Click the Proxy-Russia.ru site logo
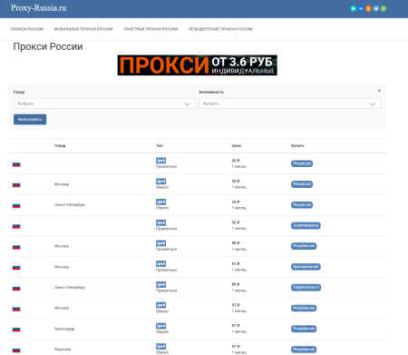Viewport: 408px width, 355px height. 39,8
